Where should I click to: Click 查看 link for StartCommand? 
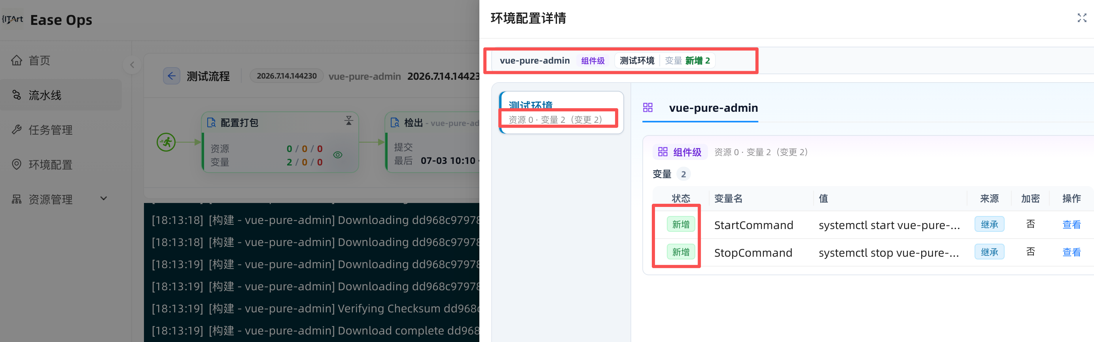point(1071,225)
